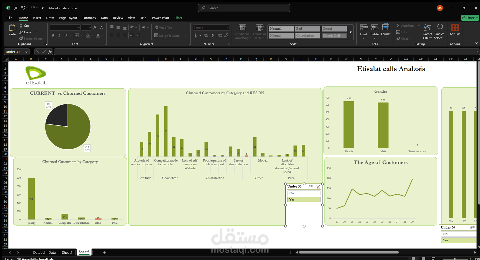480x260 pixels.
Task: Click the Font Color letter A icon
Action: click(98, 35)
